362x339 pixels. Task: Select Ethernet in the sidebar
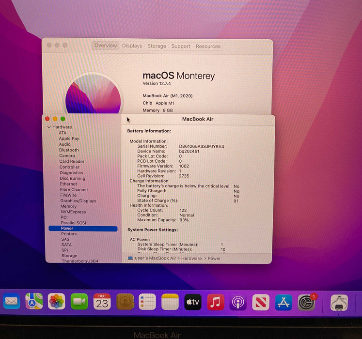coord(68,184)
